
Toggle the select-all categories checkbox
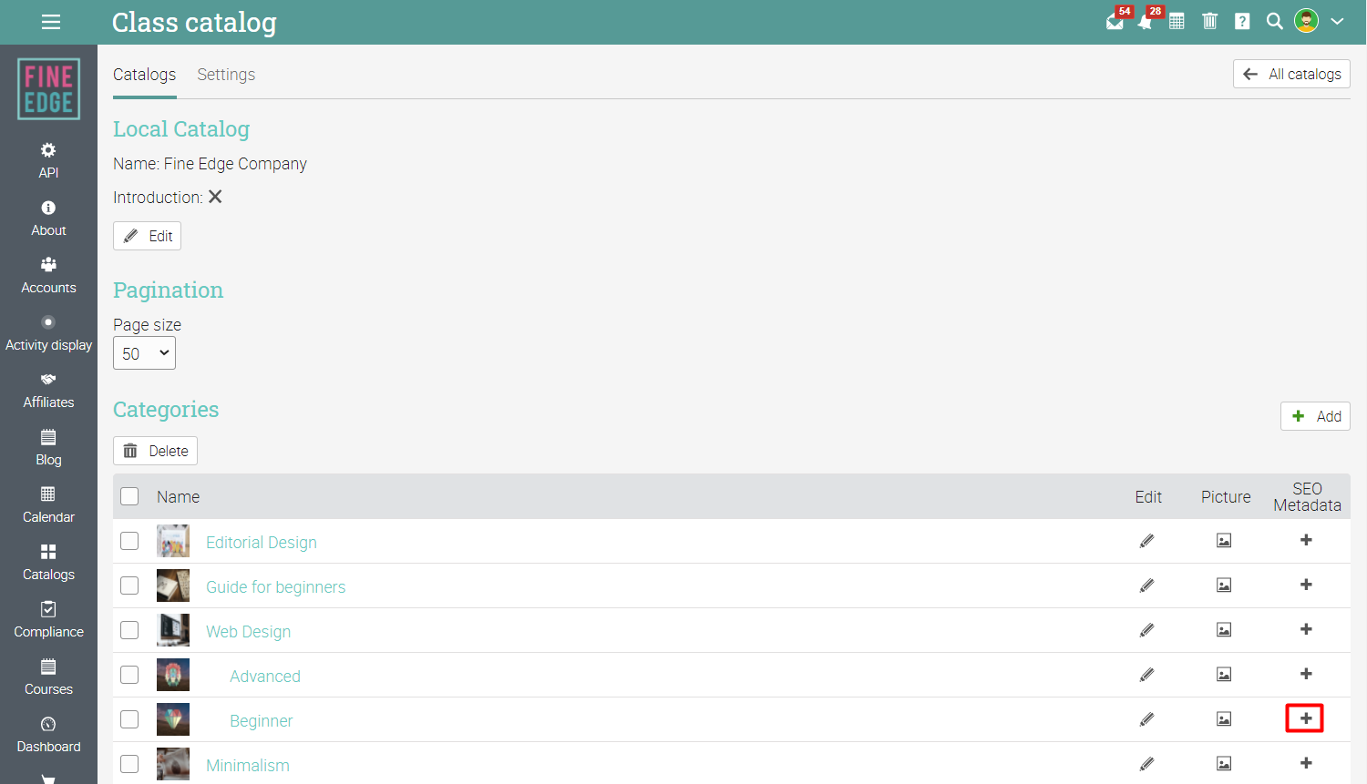(x=129, y=496)
